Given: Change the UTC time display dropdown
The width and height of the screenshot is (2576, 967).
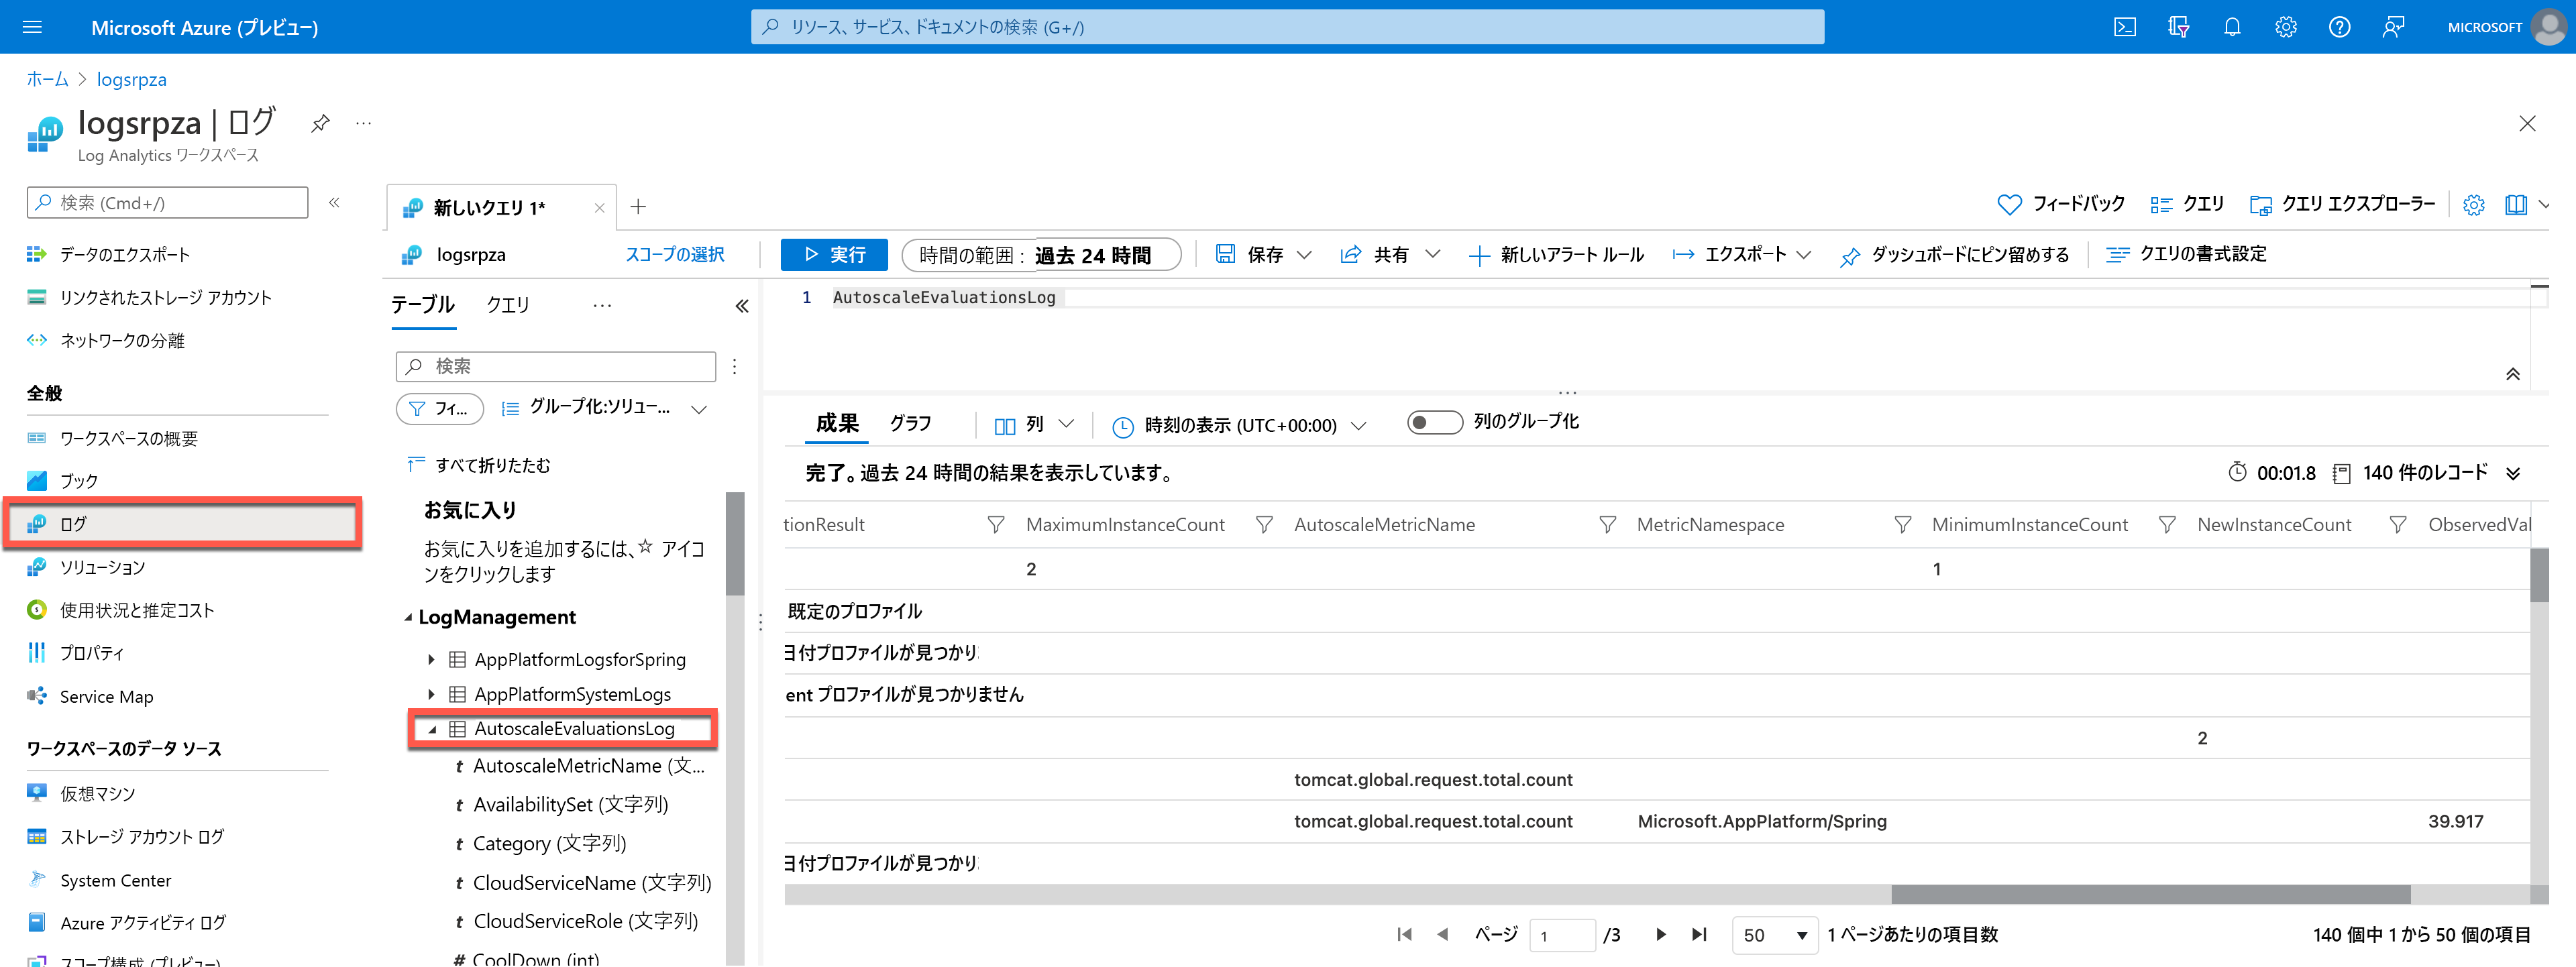Looking at the screenshot, I should click(1239, 425).
